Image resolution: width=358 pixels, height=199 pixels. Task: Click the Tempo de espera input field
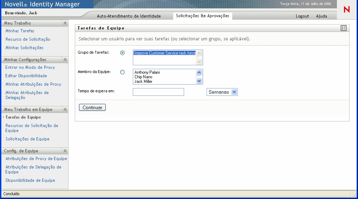point(158,92)
